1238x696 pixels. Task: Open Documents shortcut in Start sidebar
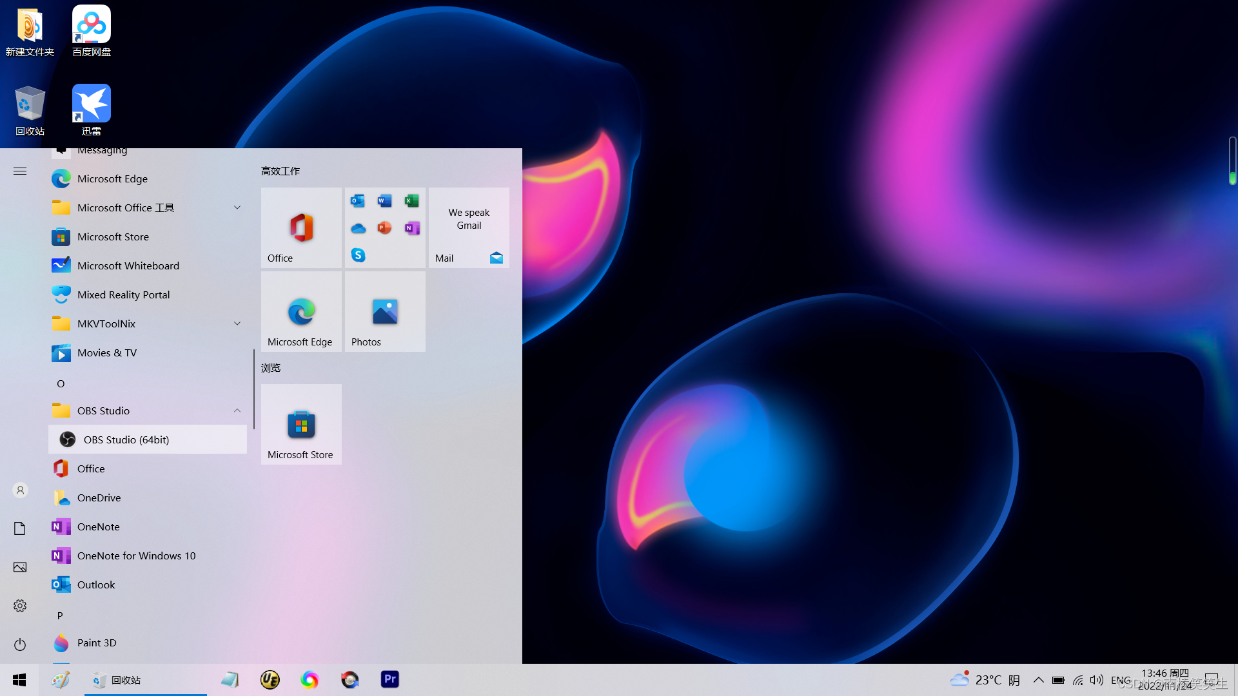20,528
